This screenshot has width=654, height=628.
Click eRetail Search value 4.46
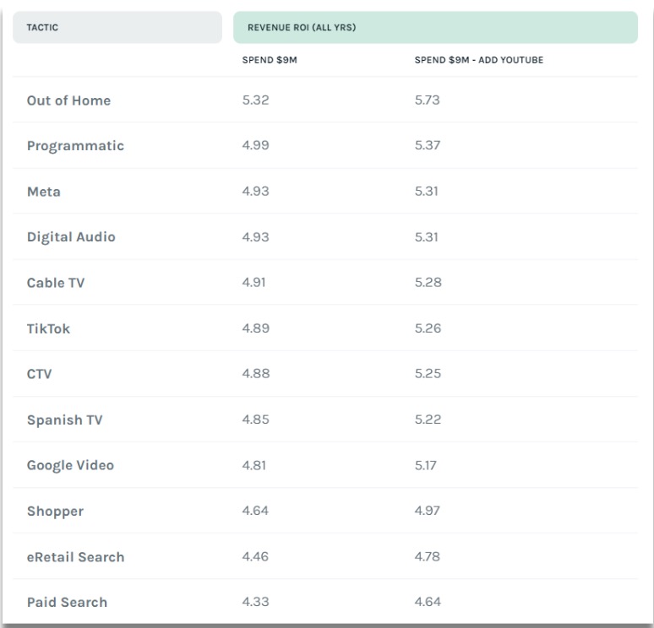255,556
